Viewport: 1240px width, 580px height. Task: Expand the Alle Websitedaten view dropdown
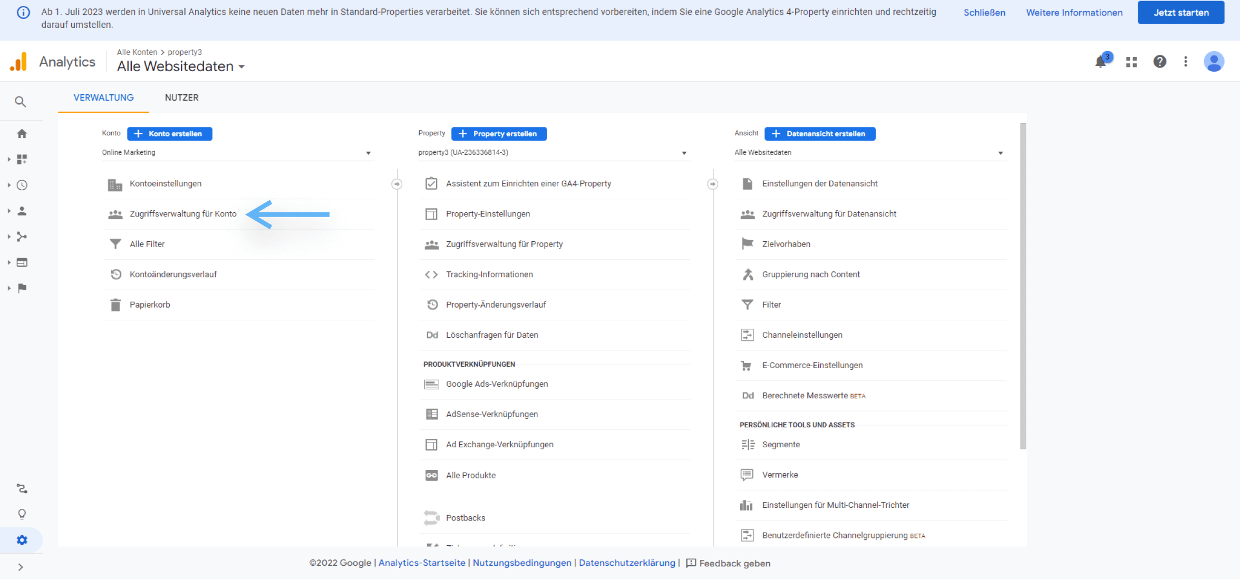click(x=869, y=153)
